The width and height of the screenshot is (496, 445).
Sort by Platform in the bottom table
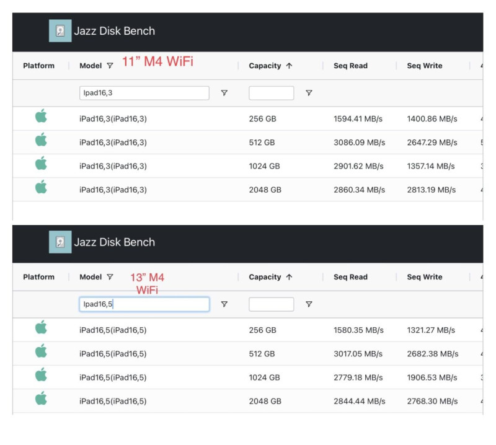[x=38, y=277]
